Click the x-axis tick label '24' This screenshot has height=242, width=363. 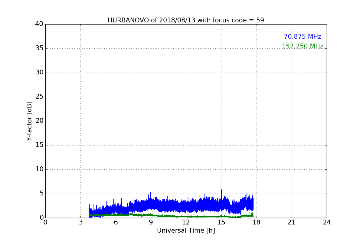[x=327, y=222]
